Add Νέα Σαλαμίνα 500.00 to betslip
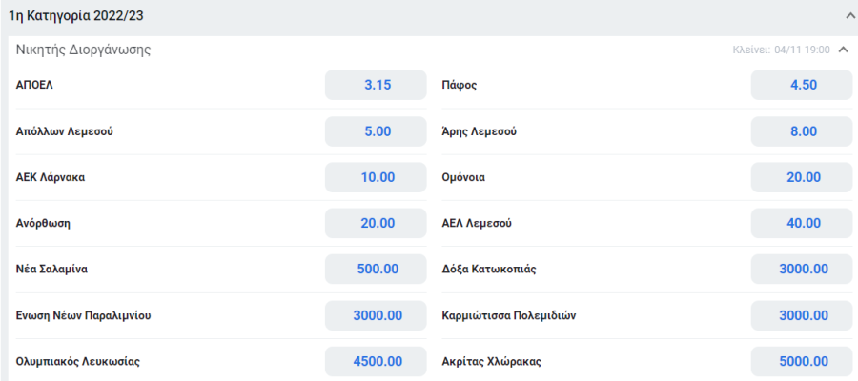This screenshot has width=858, height=381. (376, 269)
